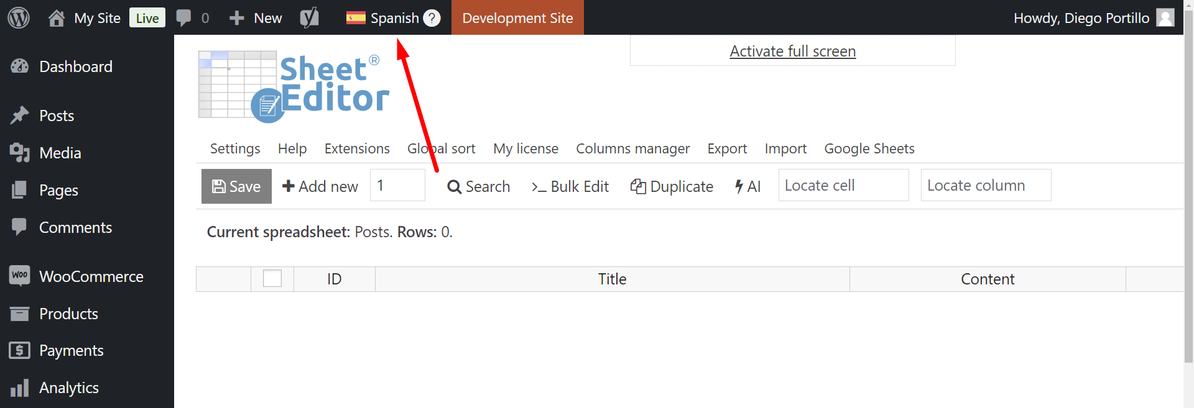
Task: Click the Yoast SEO icon
Action: (309, 18)
